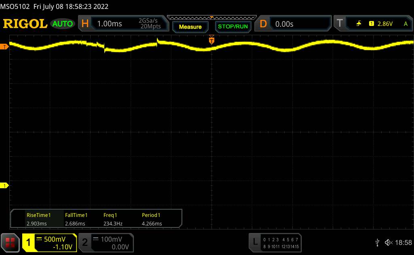Image resolution: width=414 pixels, height=255 pixels.
Task: Open the 2.86V trigger level setting
Action: [385, 24]
